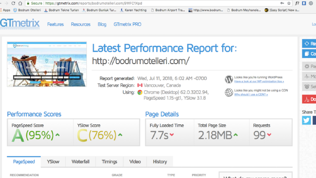This screenshot has width=316, height=178.
Task: Switch to the Waterfall tab
Action: click(x=80, y=162)
